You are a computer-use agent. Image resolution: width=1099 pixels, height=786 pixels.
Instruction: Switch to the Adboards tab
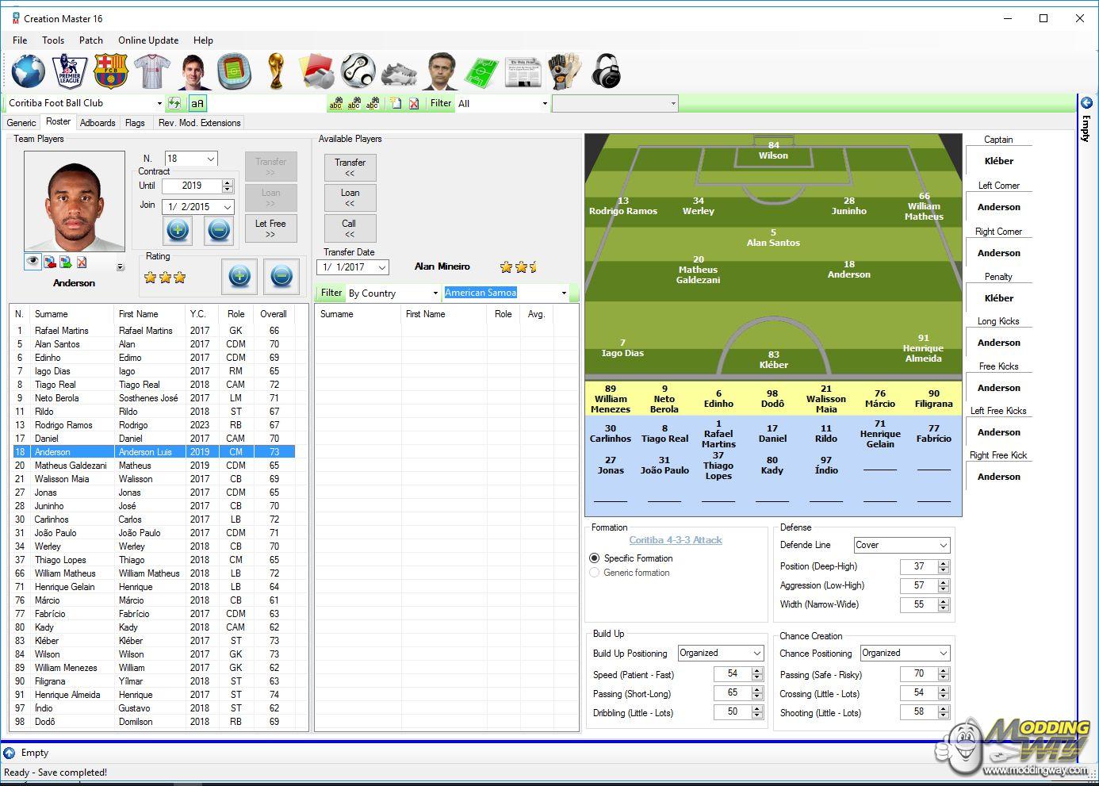coord(98,123)
